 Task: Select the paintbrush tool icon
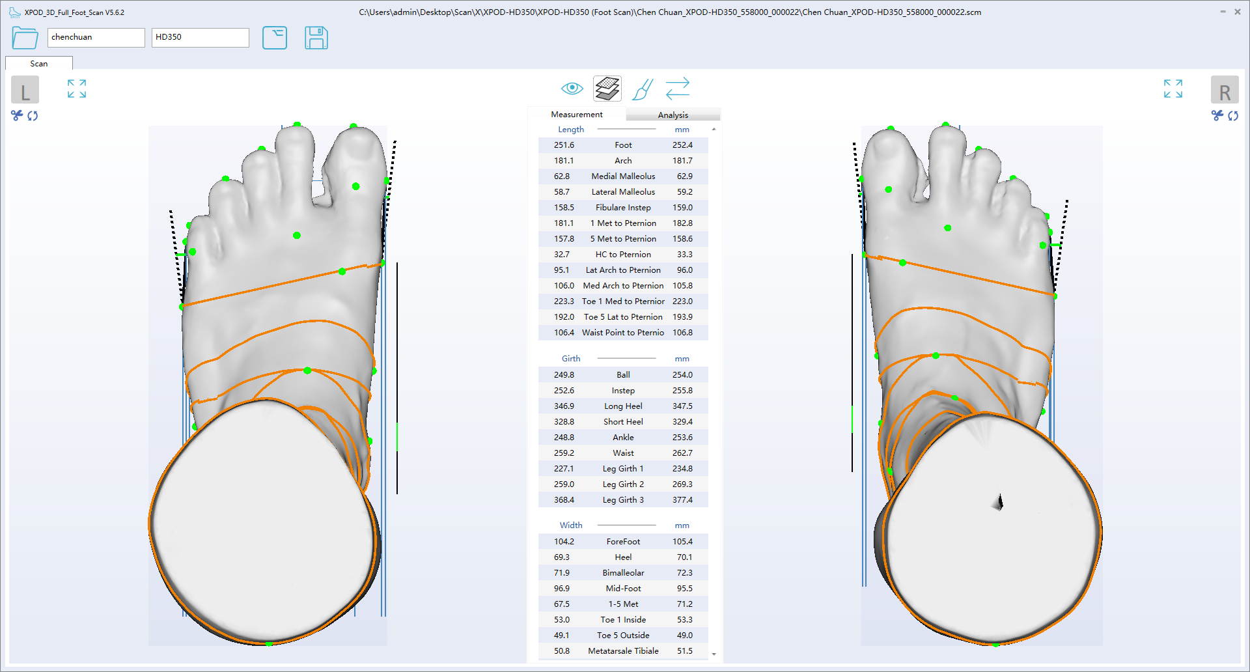642,89
